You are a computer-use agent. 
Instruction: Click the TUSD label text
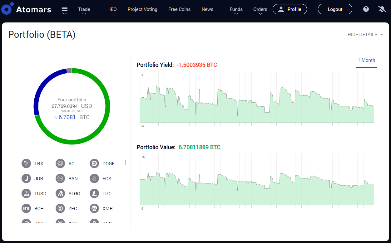40,194
